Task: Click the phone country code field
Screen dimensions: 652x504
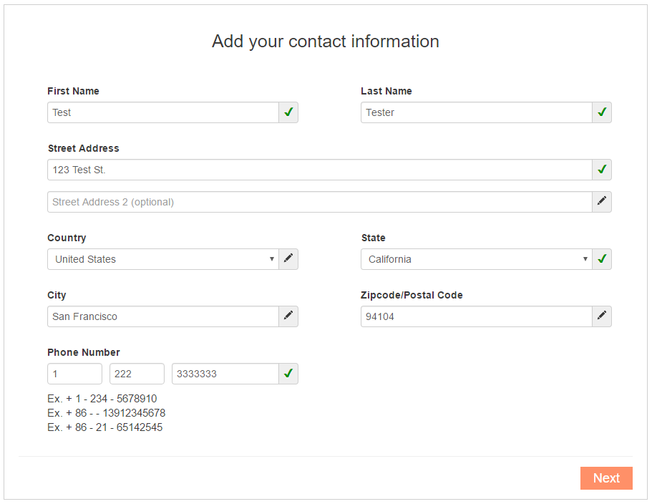Action: (x=74, y=374)
